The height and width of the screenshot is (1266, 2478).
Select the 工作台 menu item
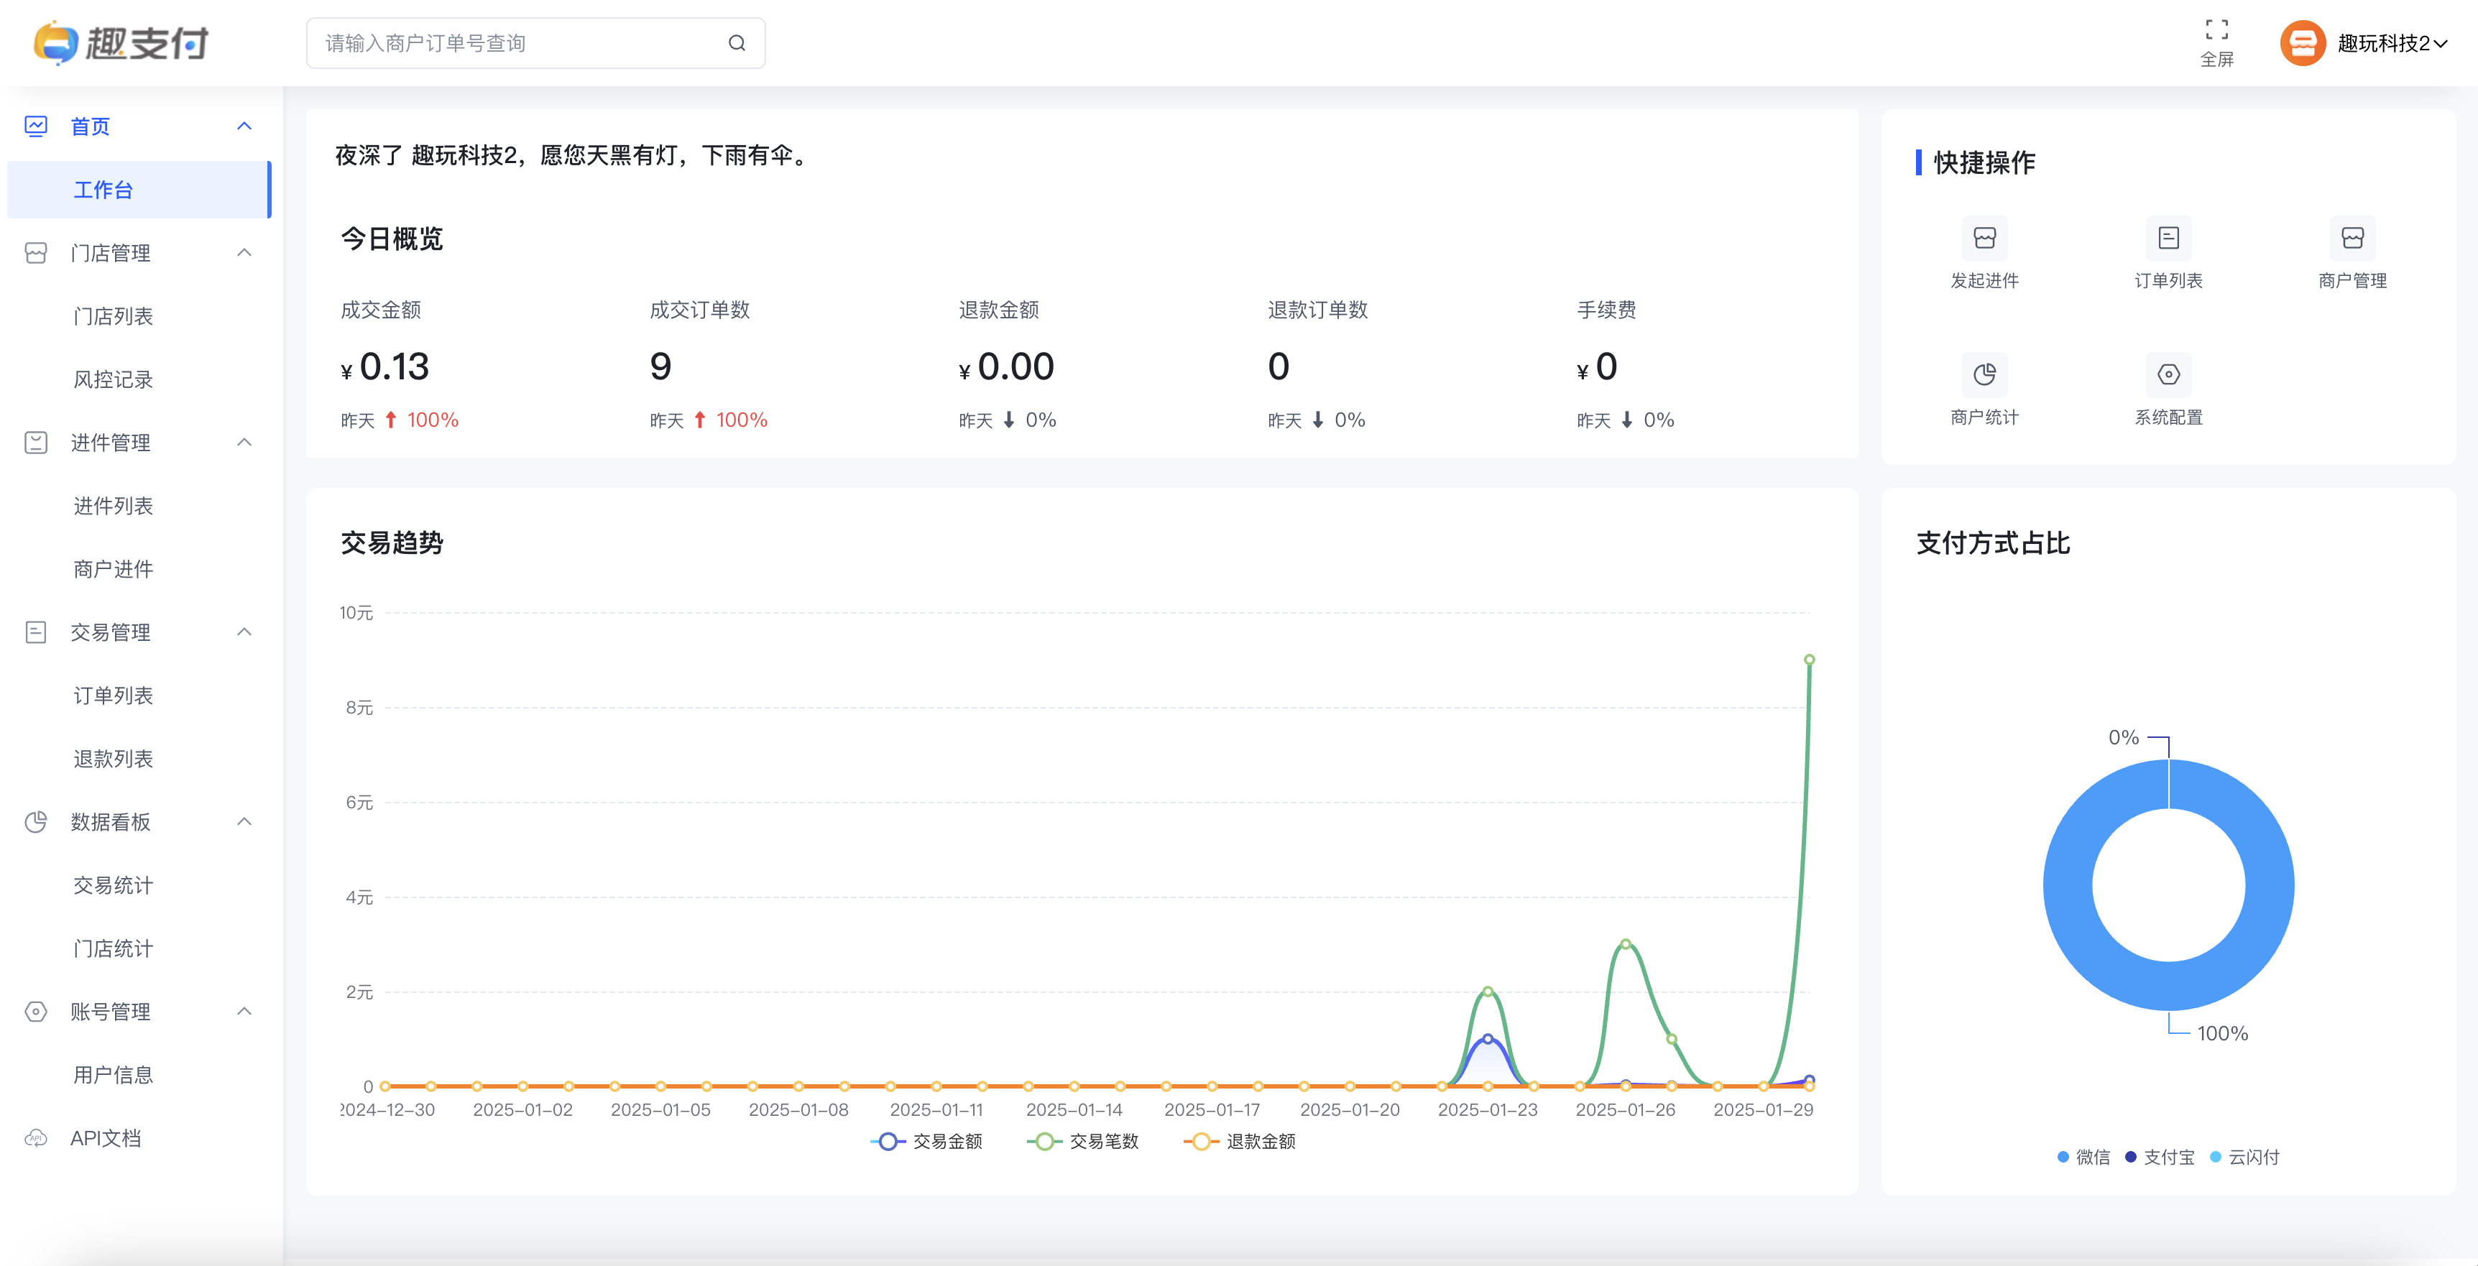(139, 190)
